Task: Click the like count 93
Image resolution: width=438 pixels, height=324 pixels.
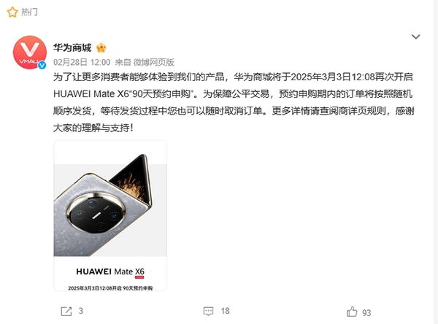Action: point(366,312)
